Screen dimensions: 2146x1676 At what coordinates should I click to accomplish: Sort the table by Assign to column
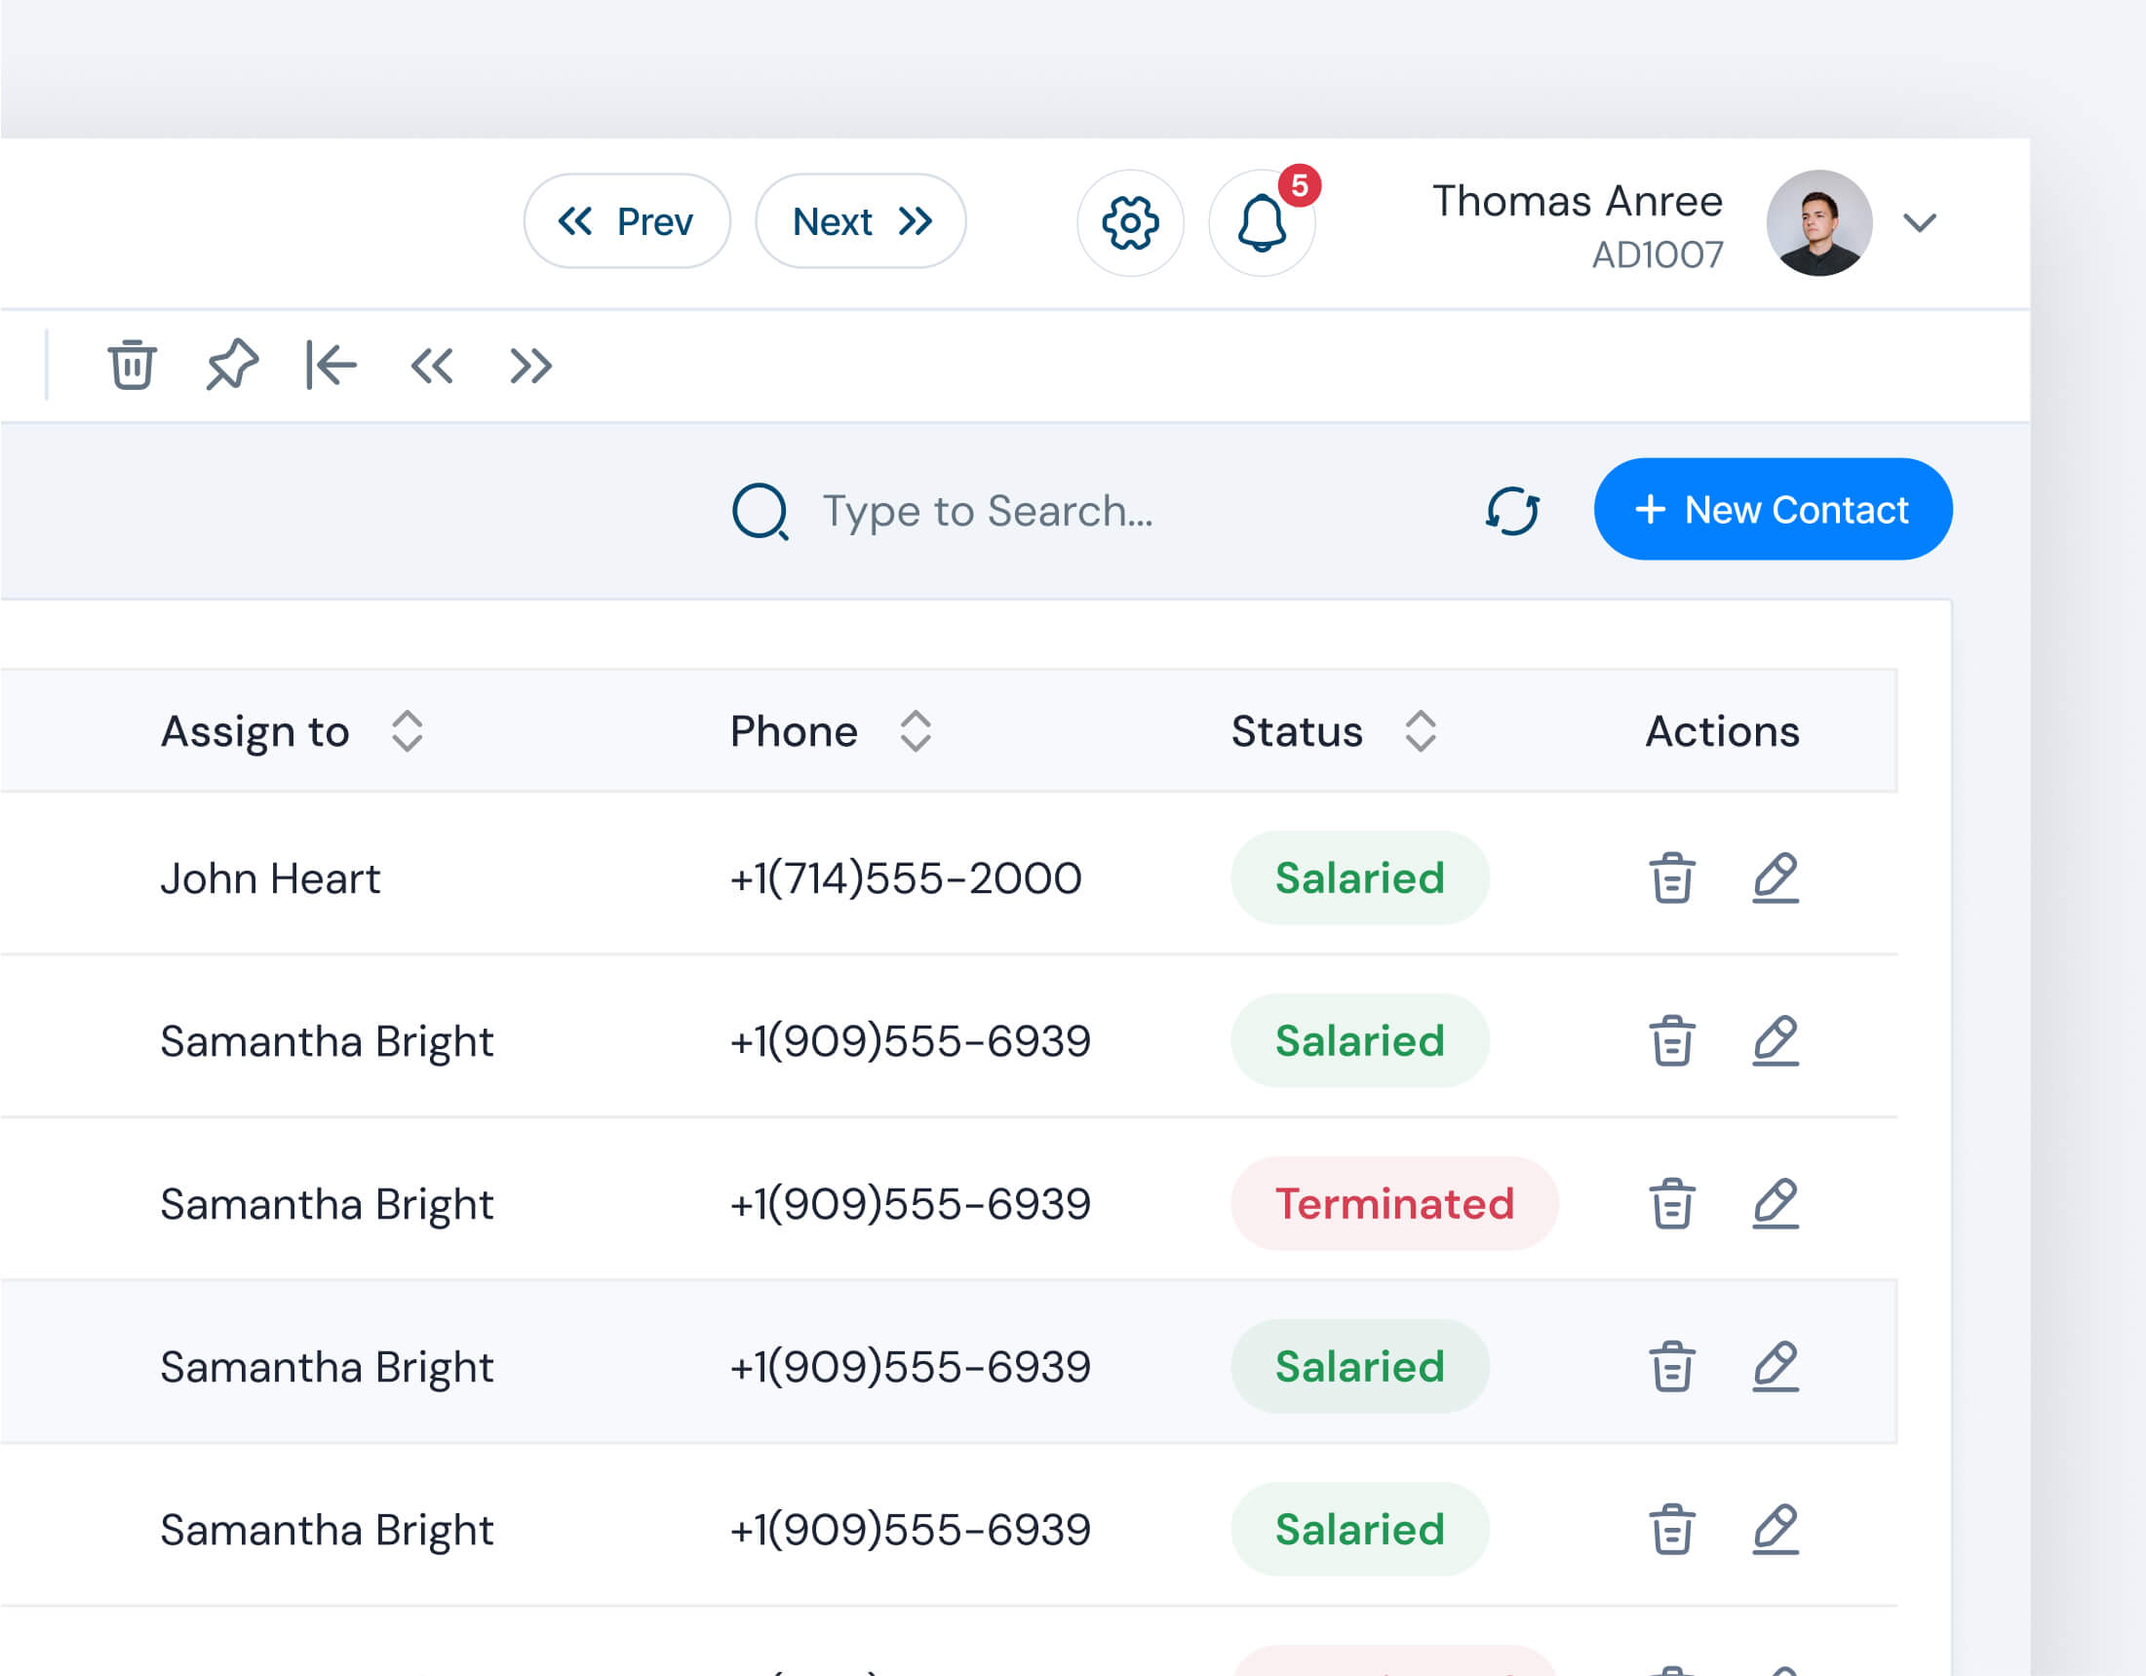[407, 731]
